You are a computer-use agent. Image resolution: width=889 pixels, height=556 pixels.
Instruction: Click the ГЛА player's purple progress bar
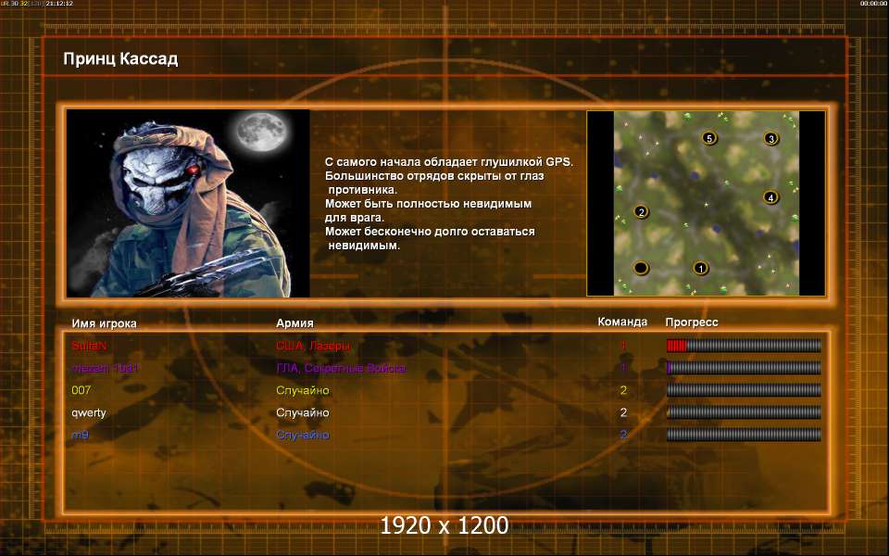[x=744, y=368]
